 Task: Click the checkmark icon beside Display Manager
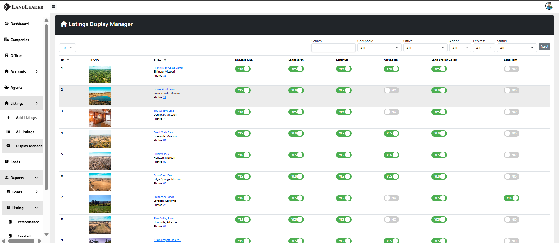pyautogui.click(x=8, y=146)
